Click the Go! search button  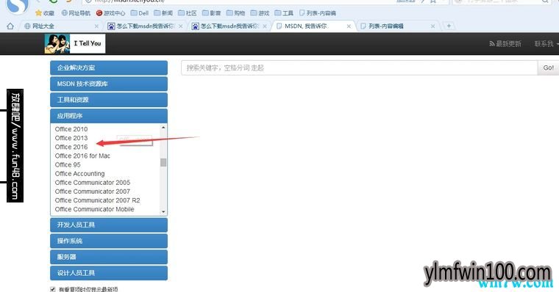548,68
